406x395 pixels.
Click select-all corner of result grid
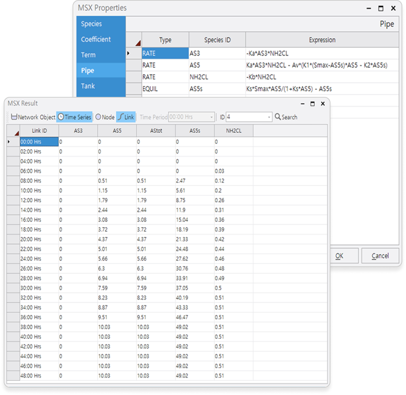tap(13, 131)
